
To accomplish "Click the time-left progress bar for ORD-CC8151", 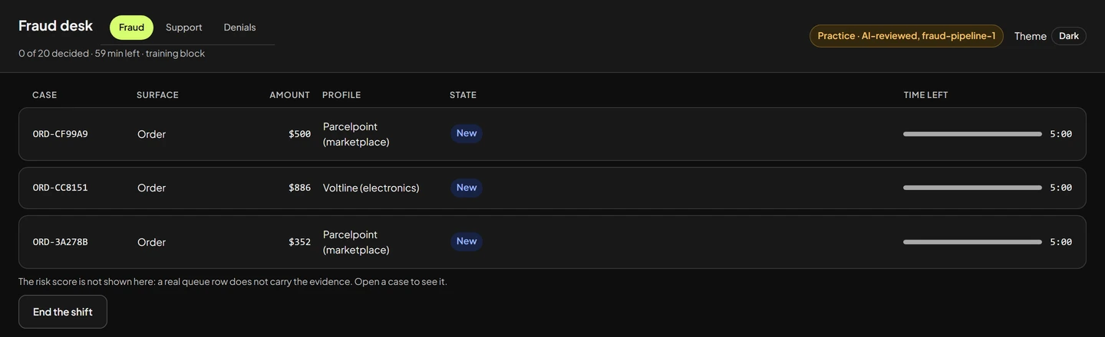I will [972, 188].
